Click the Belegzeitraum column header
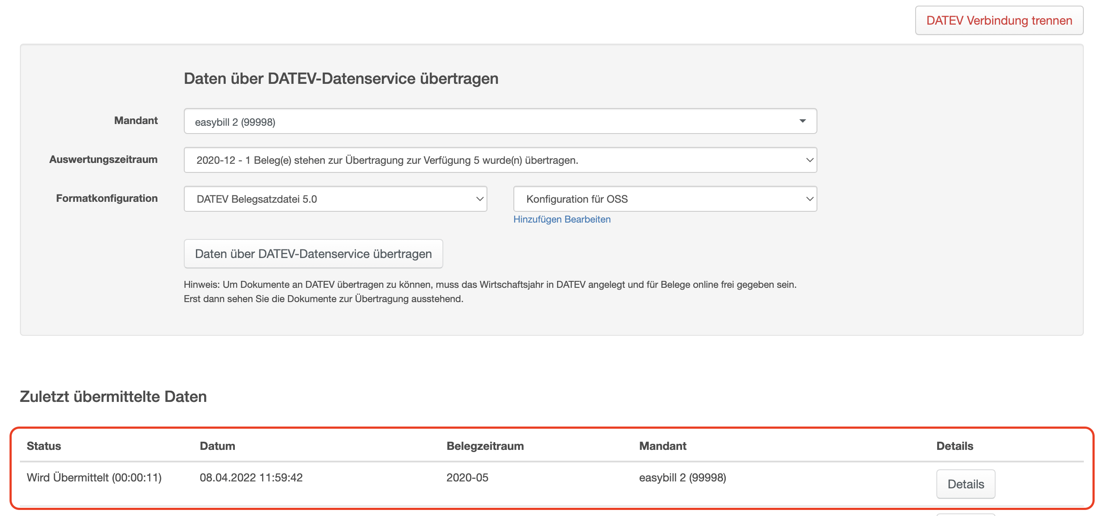The height and width of the screenshot is (516, 1102). pyautogui.click(x=485, y=446)
